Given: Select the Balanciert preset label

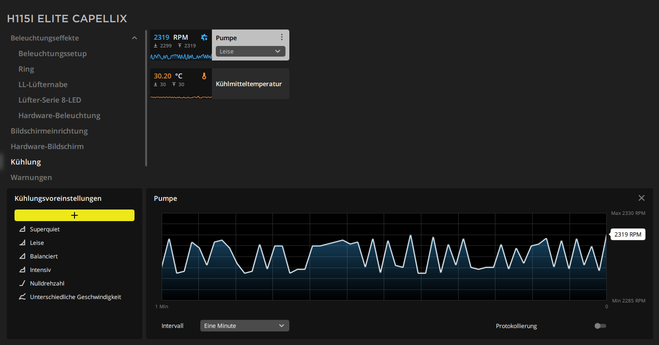Looking at the screenshot, I should [44, 256].
